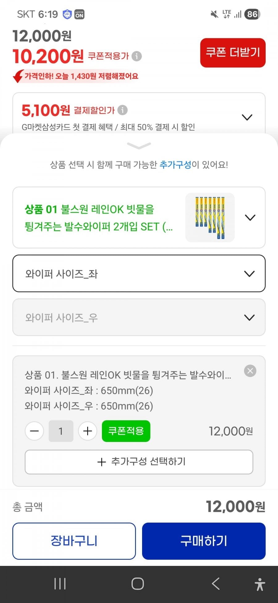Tap 쿠폰 더받기 red button

(x=233, y=53)
